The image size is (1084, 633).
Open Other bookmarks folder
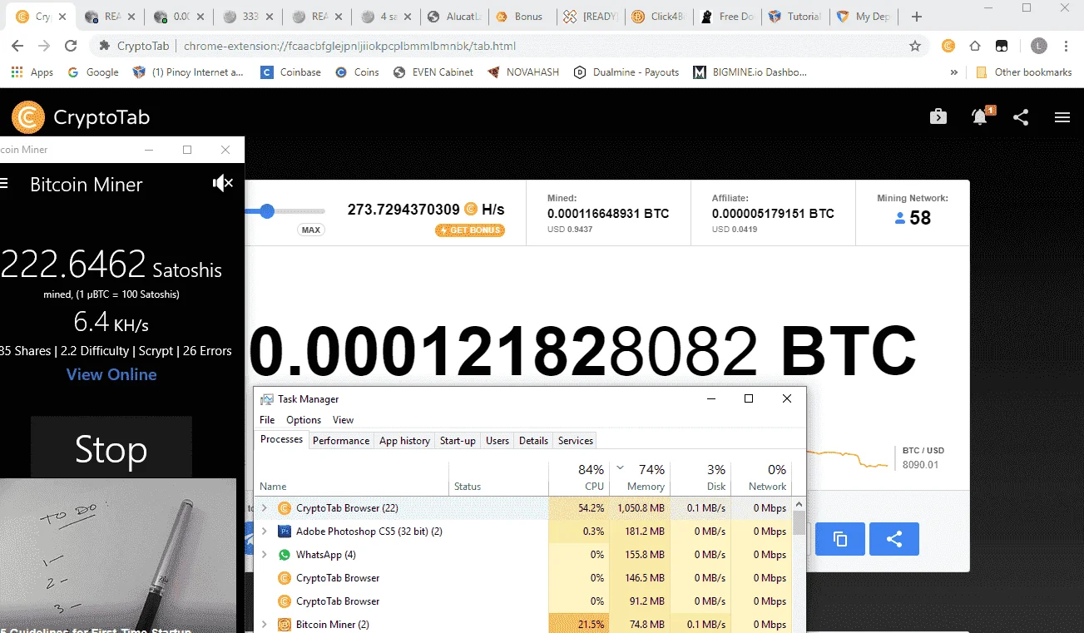tap(1024, 72)
